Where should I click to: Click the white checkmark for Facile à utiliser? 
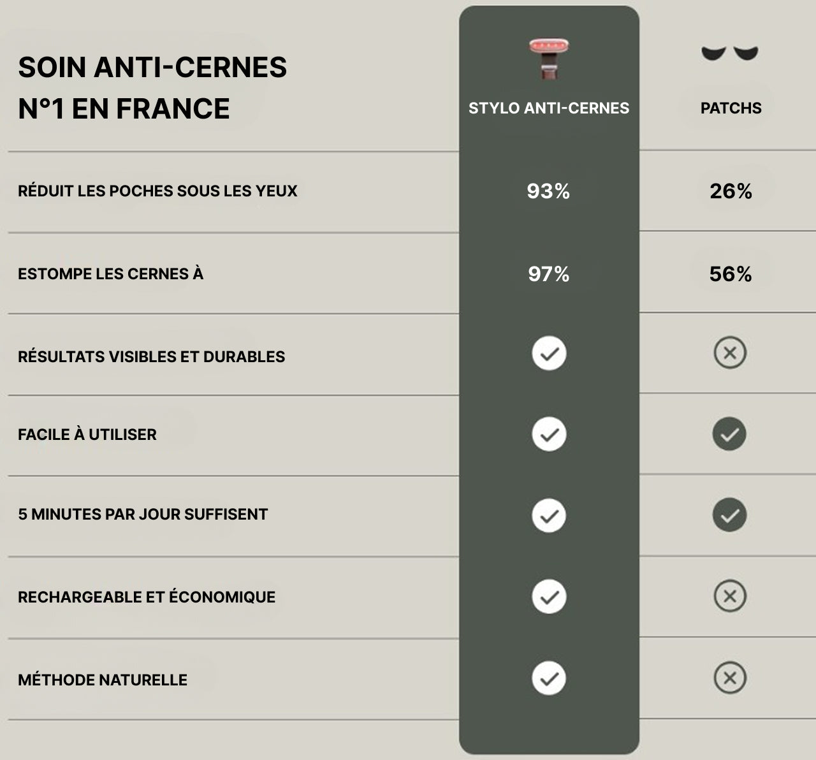(549, 434)
